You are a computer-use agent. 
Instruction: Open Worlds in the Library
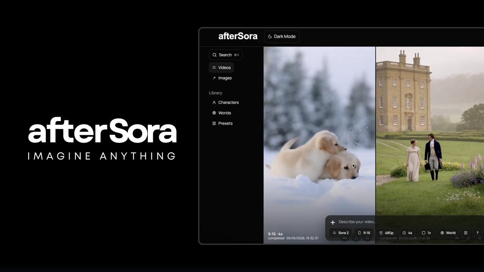coord(222,113)
